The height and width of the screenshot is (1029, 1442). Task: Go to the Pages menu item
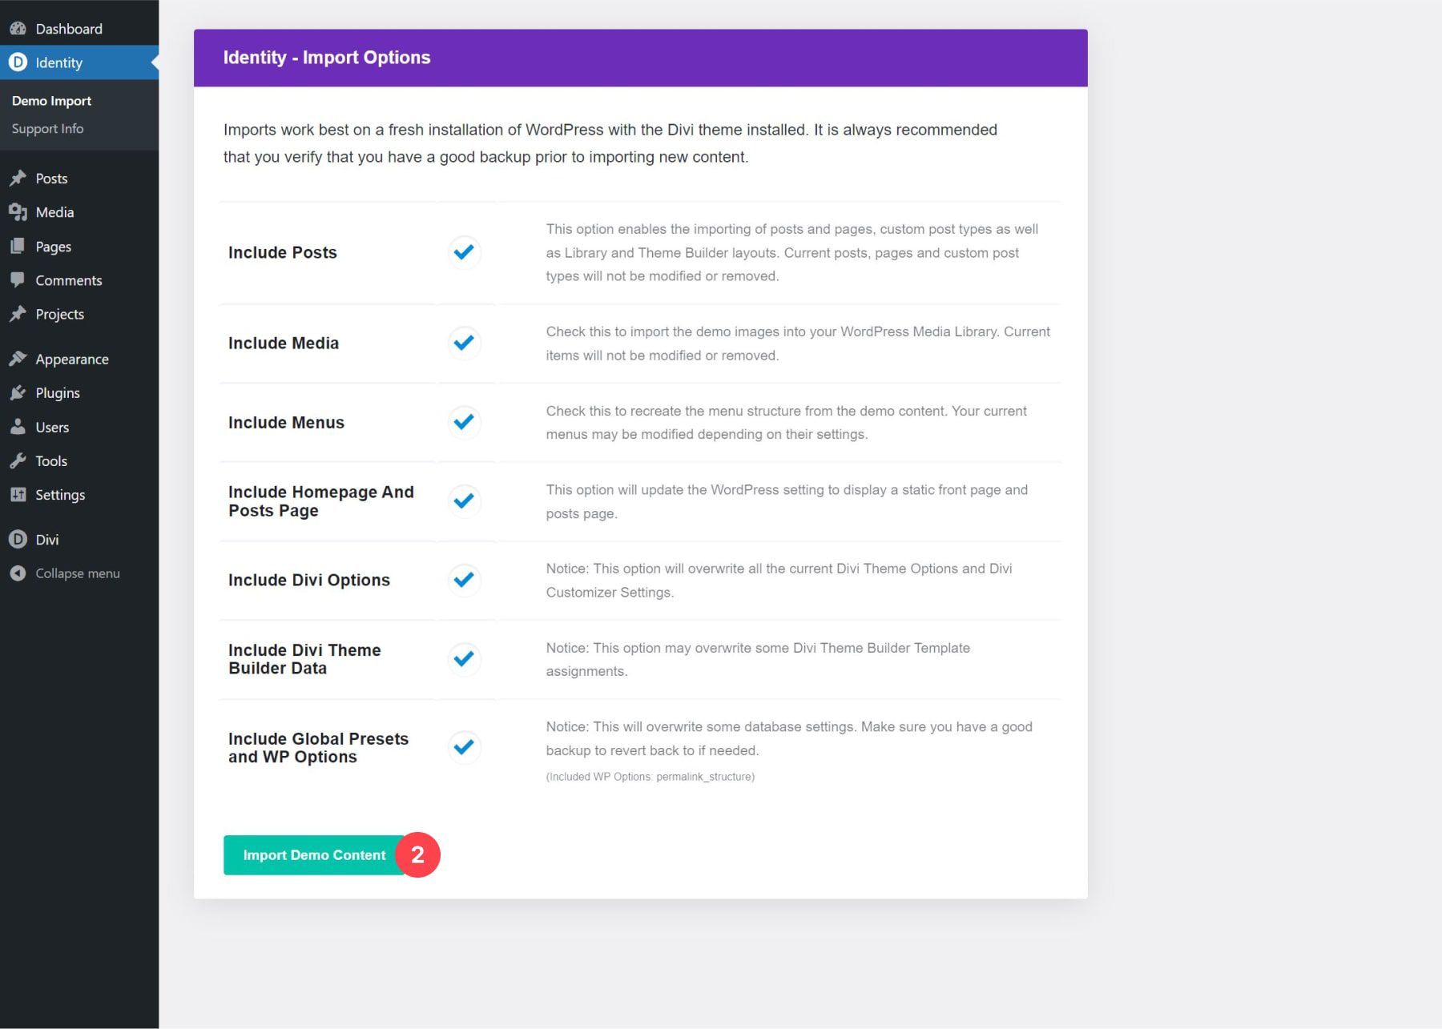pos(53,247)
